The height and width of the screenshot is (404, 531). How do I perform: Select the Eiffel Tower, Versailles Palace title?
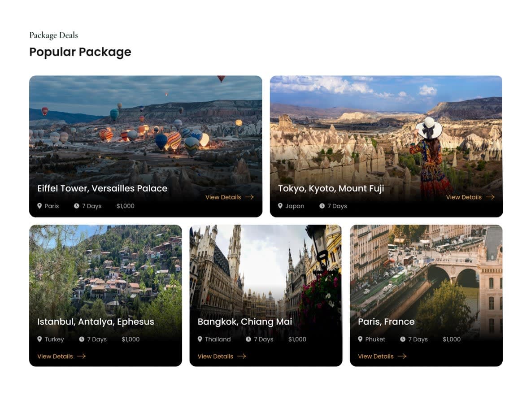coord(102,188)
